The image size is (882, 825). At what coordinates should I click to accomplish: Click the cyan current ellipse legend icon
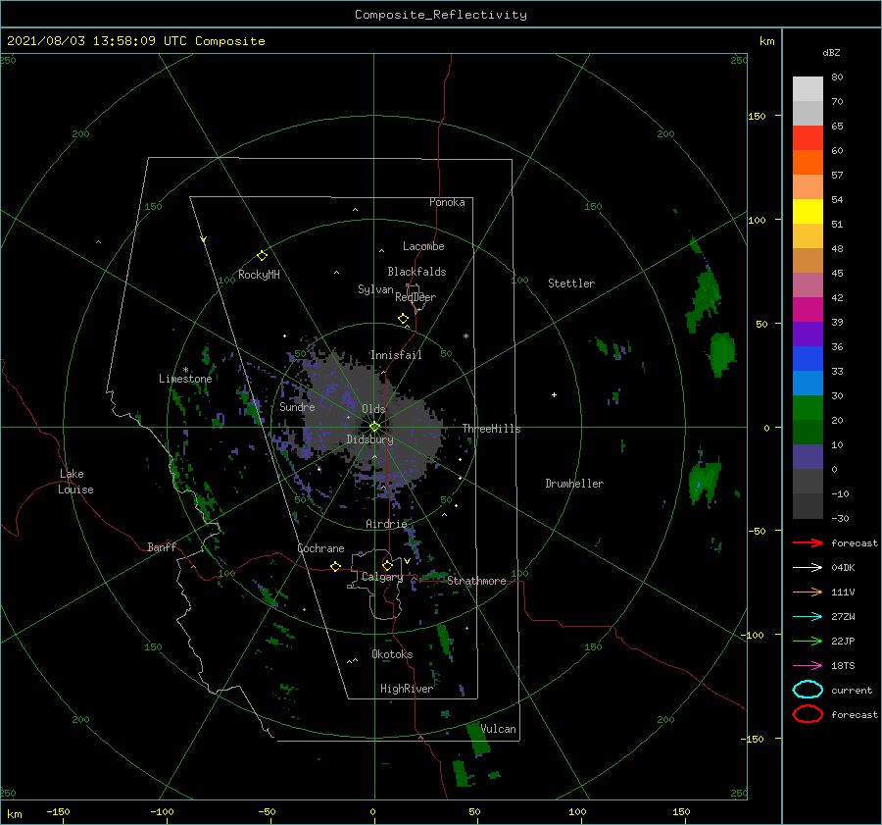[808, 690]
